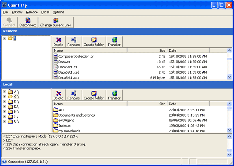Image resolution: width=234 pixels, height=166 pixels.
Task: Expand the C:\ drive tree node
Action: coord(4,96)
